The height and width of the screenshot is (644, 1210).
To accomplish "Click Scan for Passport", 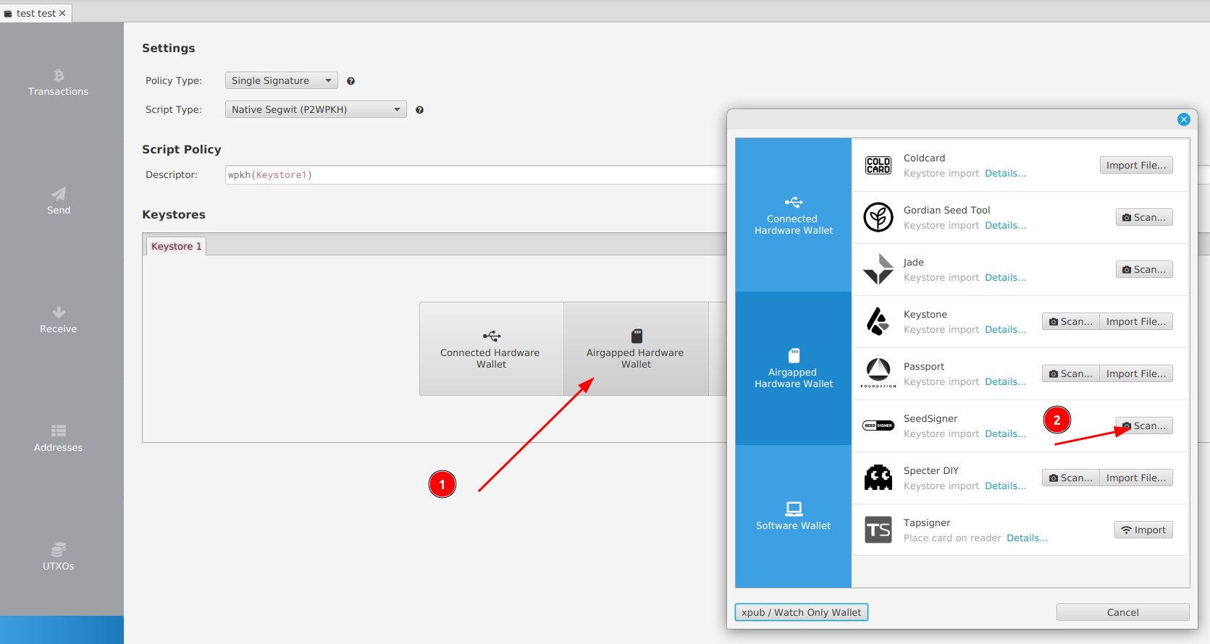I will (1071, 373).
